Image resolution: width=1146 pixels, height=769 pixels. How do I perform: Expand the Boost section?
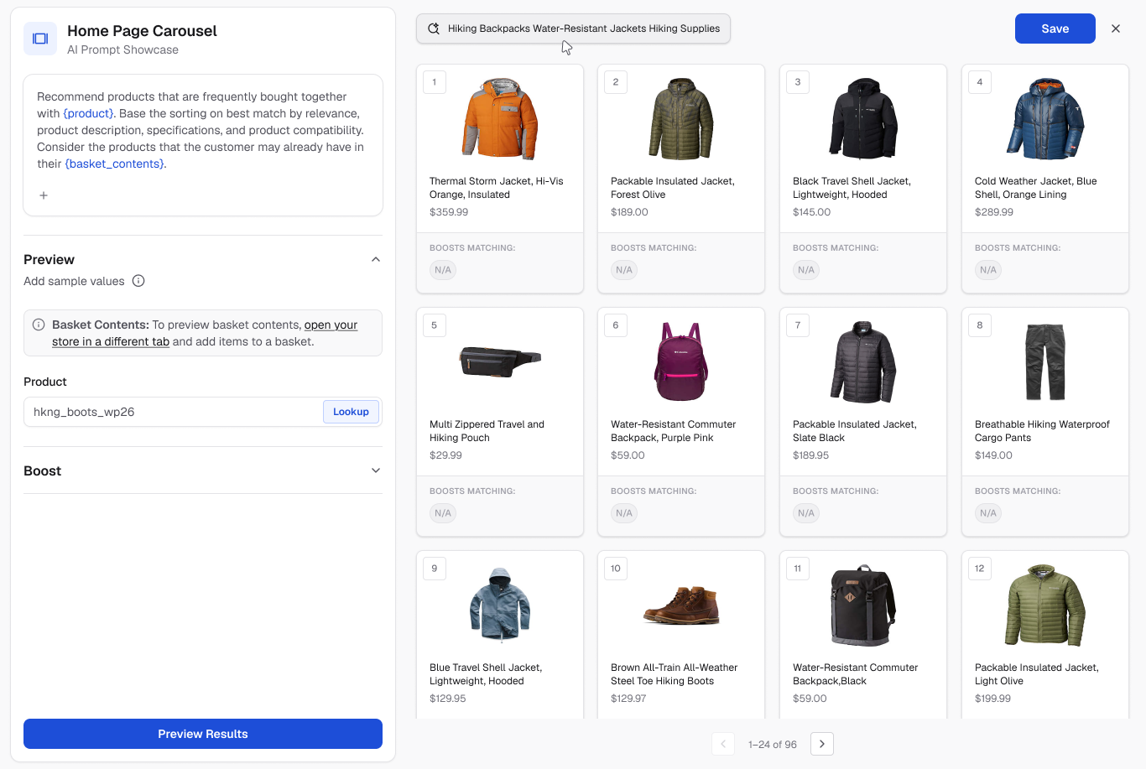(x=376, y=470)
